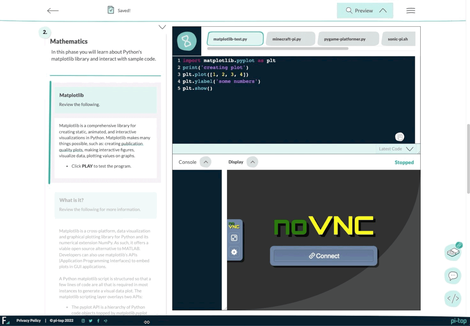The width and height of the screenshot is (470, 326).
Task: Click the noVNC fullscreen icon
Action: pyautogui.click(x=234, y=238)
